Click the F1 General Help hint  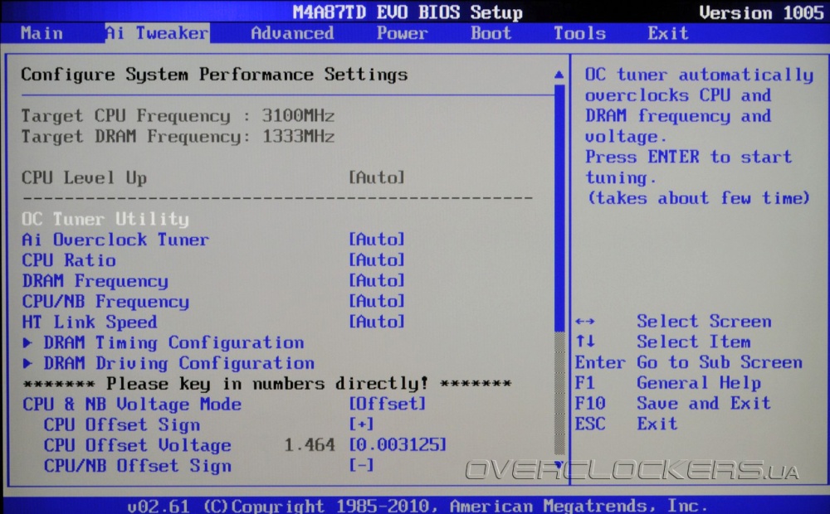click(668, 382)
